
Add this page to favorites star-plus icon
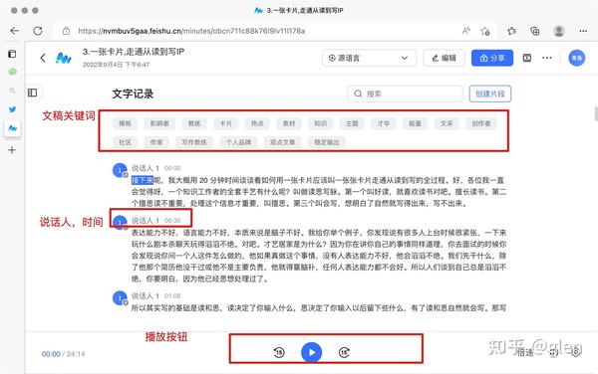485,31
